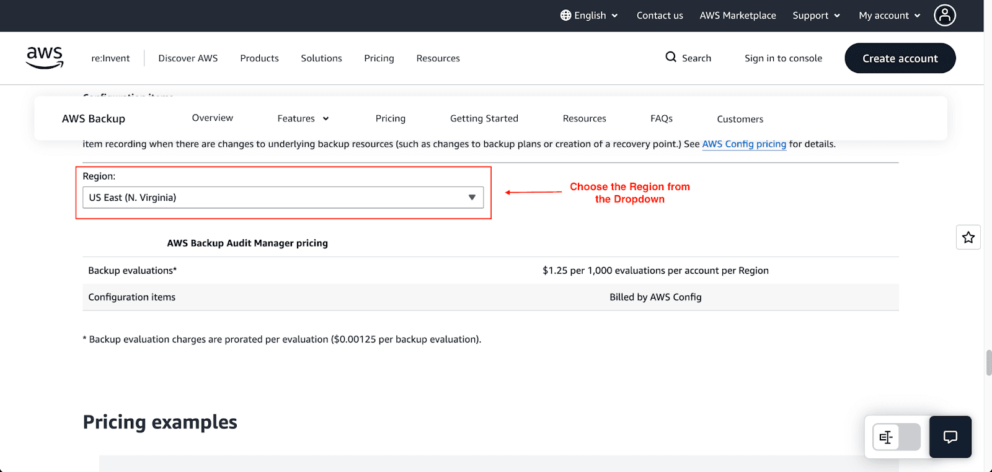Click the globe language icon
The height and width of the screenshot is (472, 992).
pyautogui.click(x=565, y=15)
